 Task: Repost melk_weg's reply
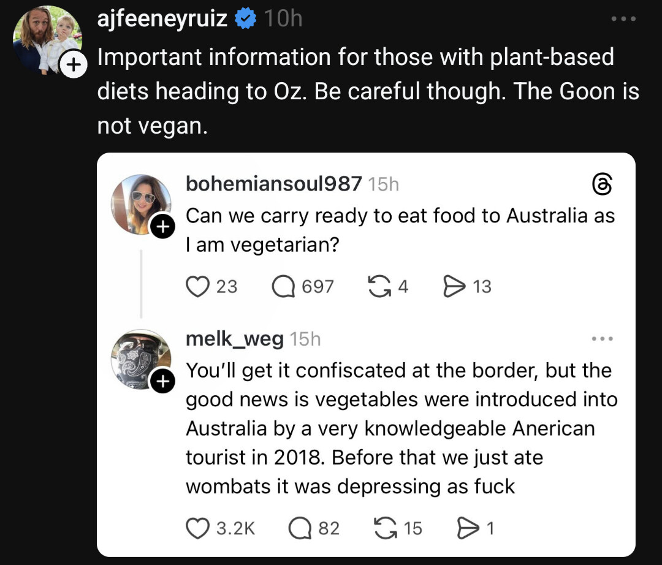click(384, 528)
